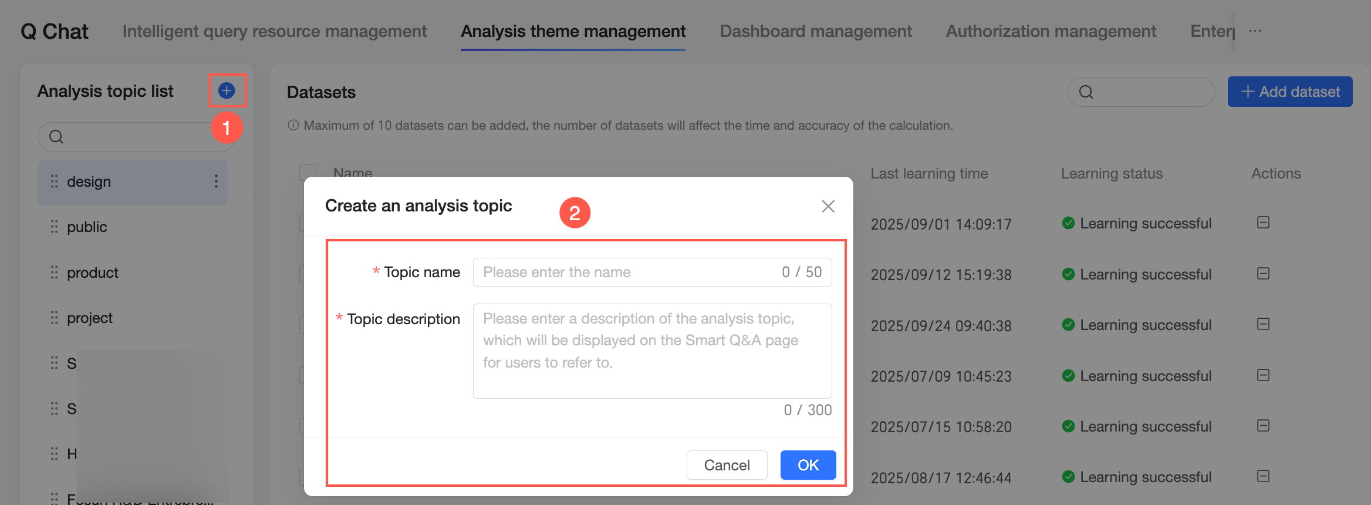Click remove icon for 2025/08/17 12:46:44 row

pos(1264,476)
